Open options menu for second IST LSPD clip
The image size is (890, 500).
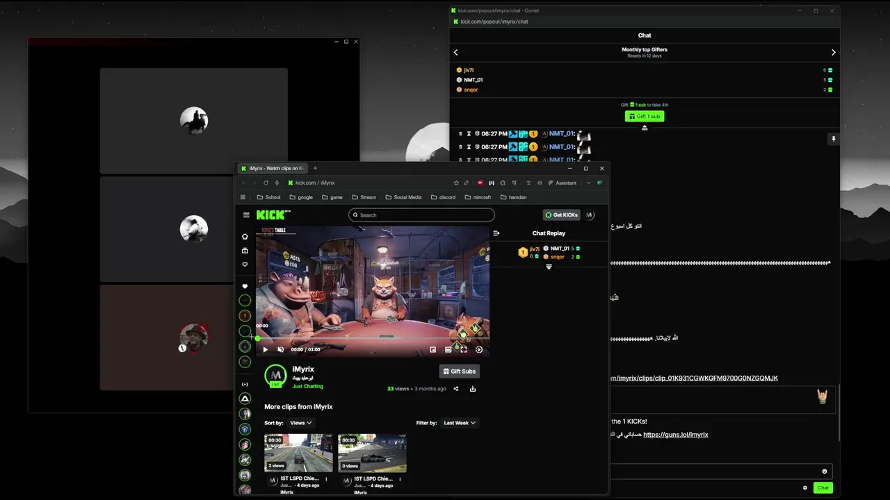400,479
